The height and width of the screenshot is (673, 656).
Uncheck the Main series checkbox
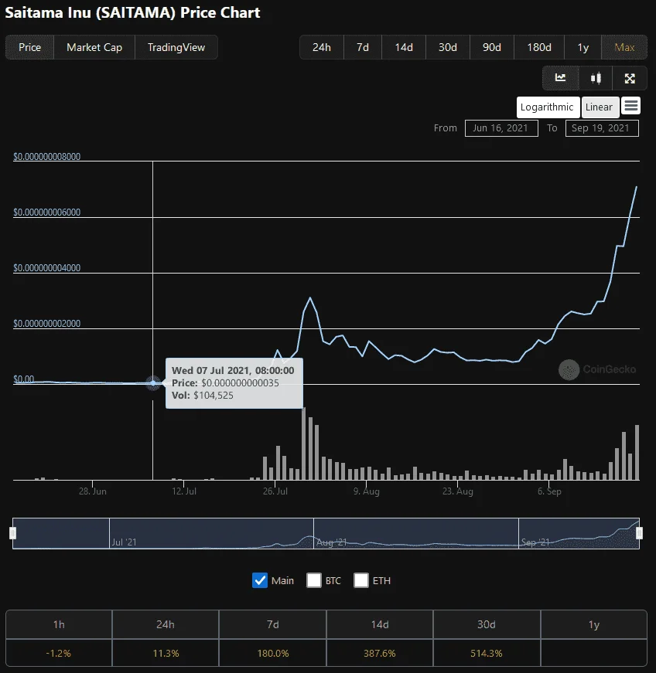260,580
